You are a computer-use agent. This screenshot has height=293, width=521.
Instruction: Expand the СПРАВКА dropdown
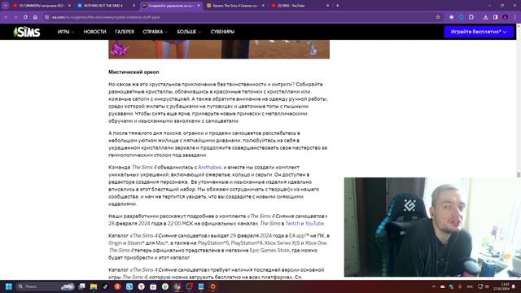(x=155, y=32)
